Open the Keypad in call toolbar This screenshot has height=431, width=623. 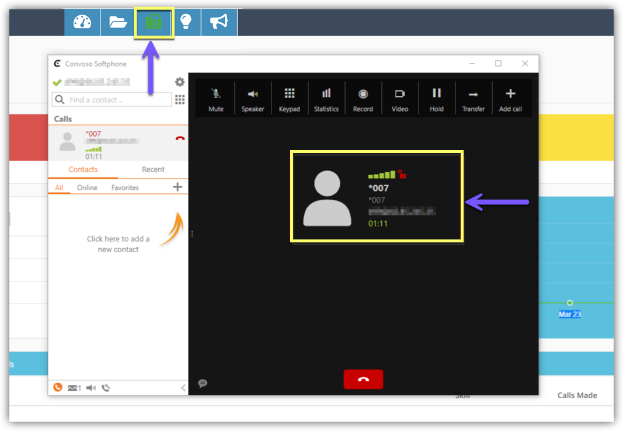click(x=290, y=99)
